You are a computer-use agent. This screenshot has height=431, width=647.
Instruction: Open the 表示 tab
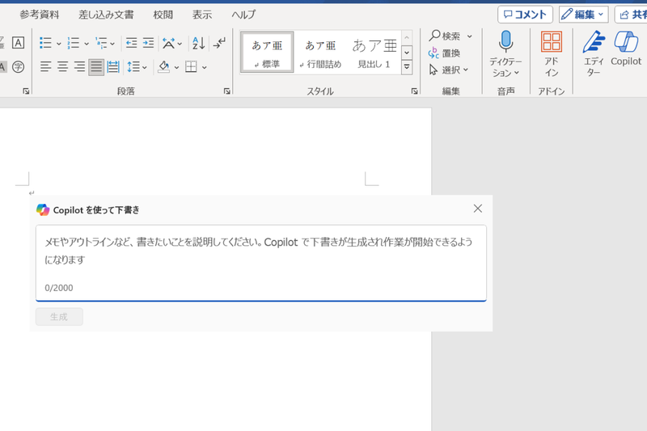coord(202,15)
